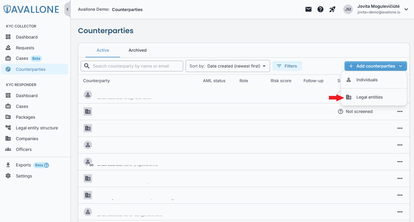Open the Sort by dropdown

point(228,66)
